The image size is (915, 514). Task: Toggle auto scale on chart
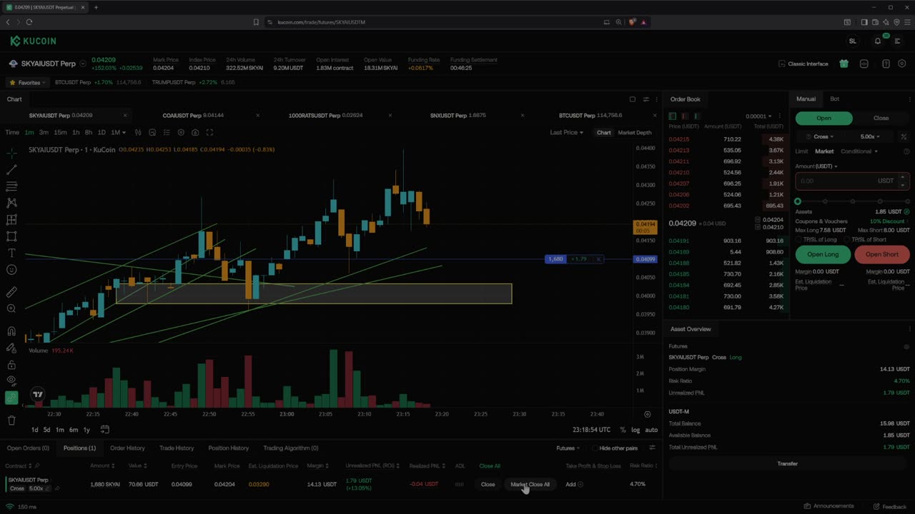[x=651, y=430]
